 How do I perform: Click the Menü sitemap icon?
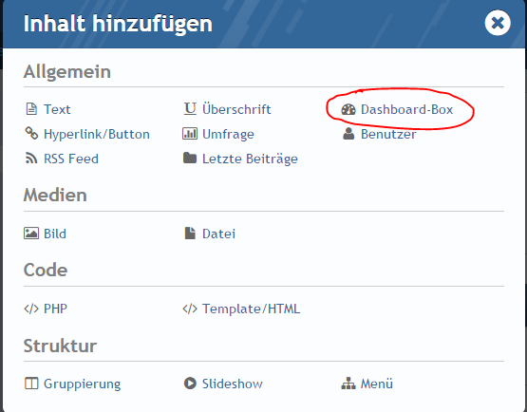348,384
